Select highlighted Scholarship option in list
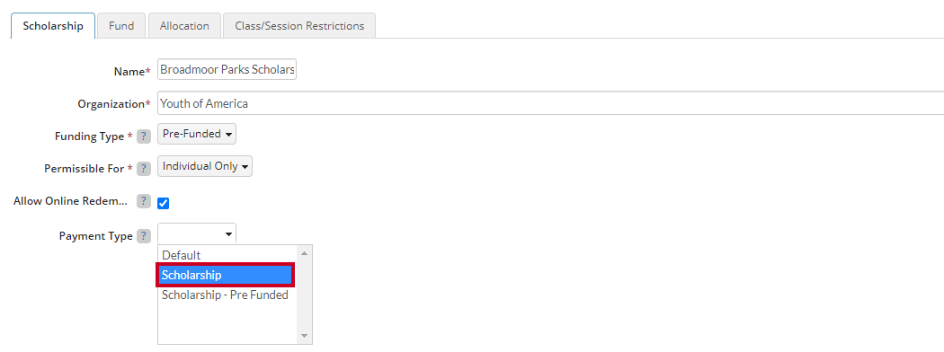 [225, 275]
